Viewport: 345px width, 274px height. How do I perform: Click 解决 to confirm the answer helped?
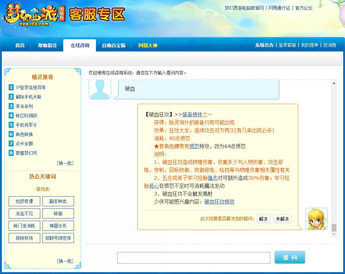(x=263, y=219)
